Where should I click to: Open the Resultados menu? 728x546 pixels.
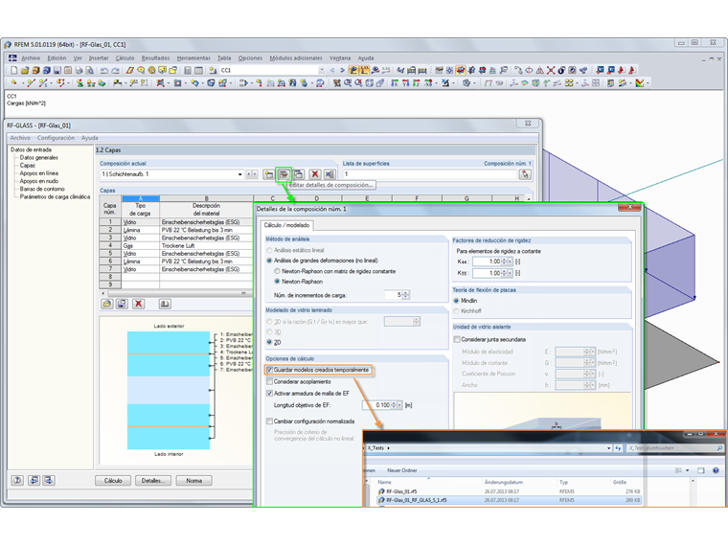pyautogui.click(x=155, y=58)
